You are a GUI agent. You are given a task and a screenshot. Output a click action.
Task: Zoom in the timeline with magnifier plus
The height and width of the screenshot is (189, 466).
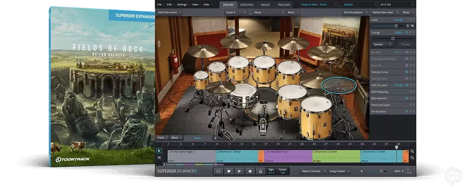412,151
